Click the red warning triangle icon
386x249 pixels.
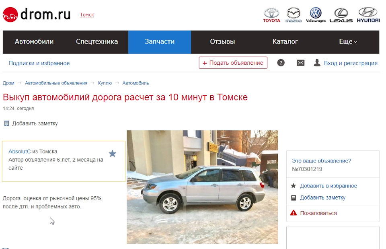294,213
